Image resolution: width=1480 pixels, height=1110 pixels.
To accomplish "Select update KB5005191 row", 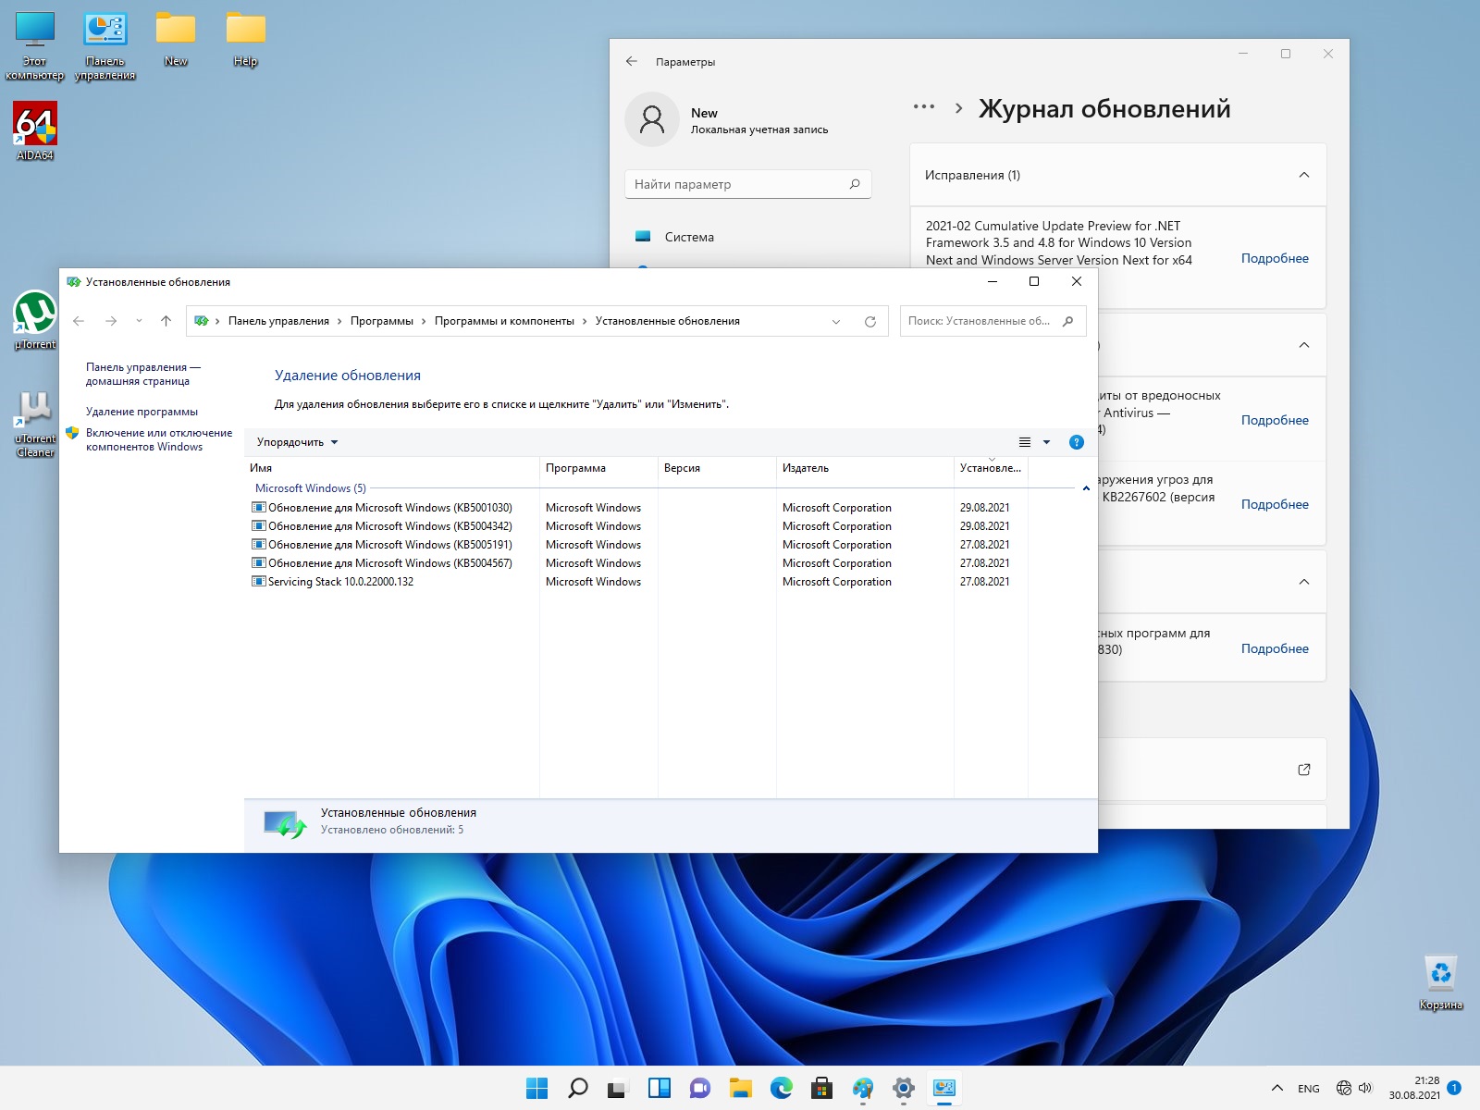I will click(636, 545).
